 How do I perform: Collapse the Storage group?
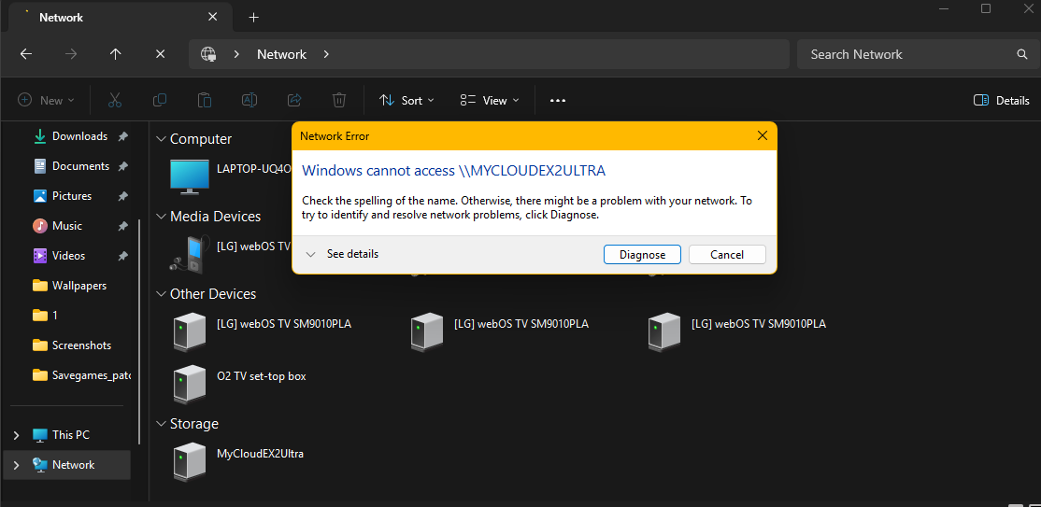tap(161, 423)
